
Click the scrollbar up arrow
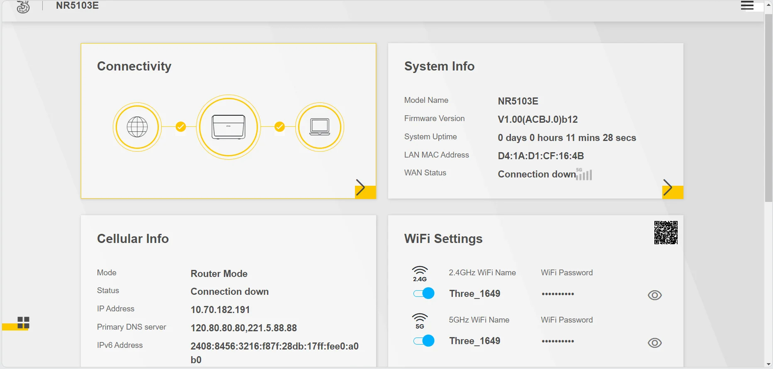(768, 5)
